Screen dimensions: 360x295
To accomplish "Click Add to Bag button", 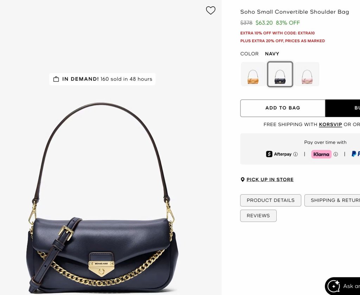I will click(x=283, y=108).
